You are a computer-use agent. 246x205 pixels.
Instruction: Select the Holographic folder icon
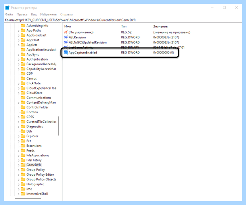click(23, 184)
